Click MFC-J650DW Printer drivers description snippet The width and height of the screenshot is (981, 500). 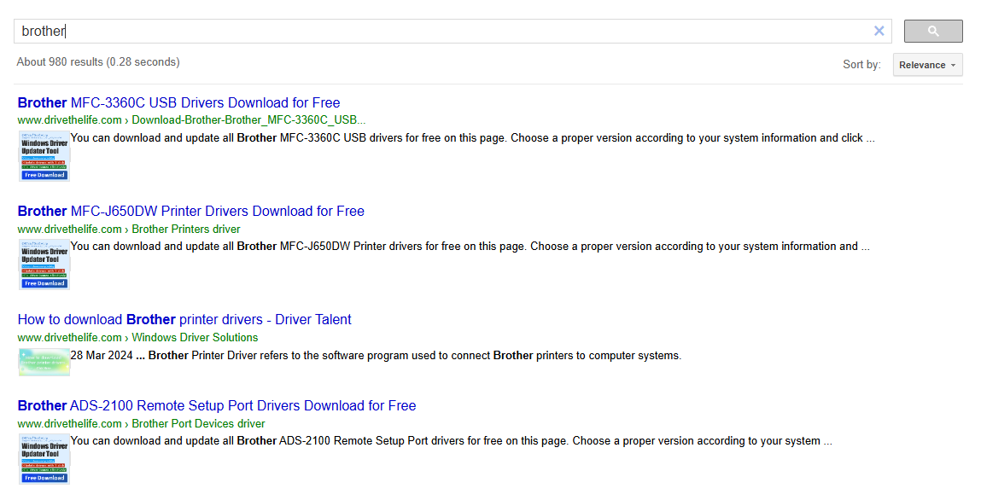click(x=470, y=247)
